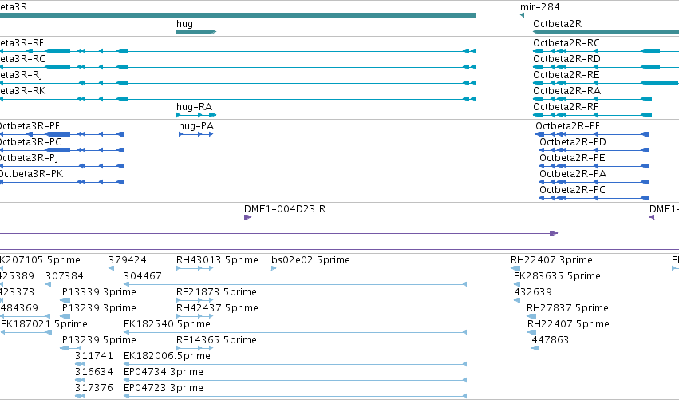Select the RH42437.5prime EST label
Viewport: 679px width, 400px height.
click(217, 308)
